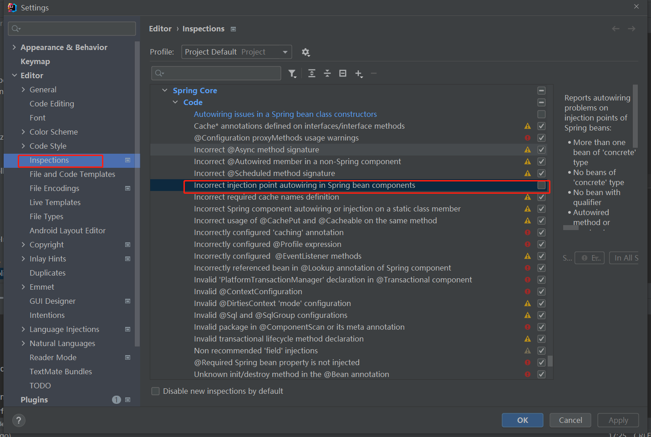Click the Editor breadcrumb link
Screen dimensions: 651x437
[x=160, y=29]
